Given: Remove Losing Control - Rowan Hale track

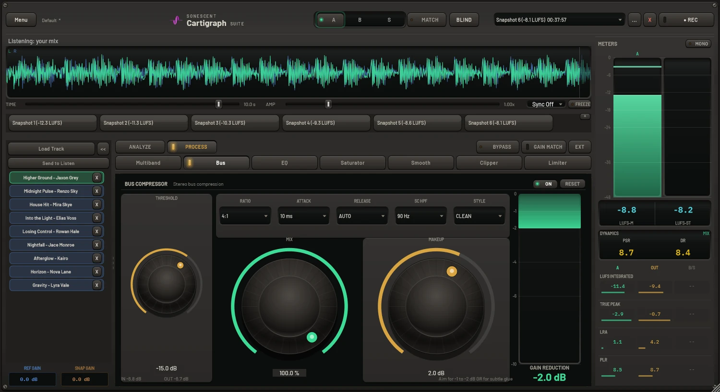Looking at the screenshot, I should 97,231.
